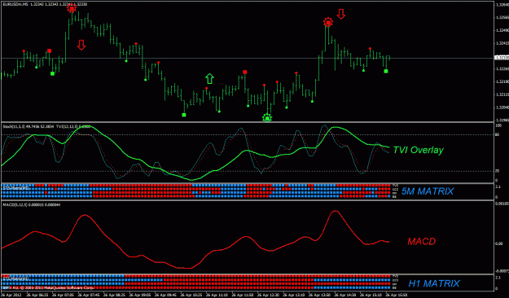Select red down arrow under the morning peak
Image resolution: width=509 pixels, height=298 pixels.
(x=81, y=45)
